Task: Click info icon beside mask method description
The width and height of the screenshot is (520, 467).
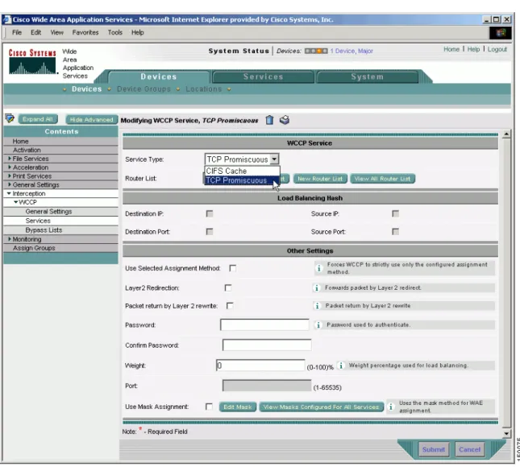Action: pos(391,407)
